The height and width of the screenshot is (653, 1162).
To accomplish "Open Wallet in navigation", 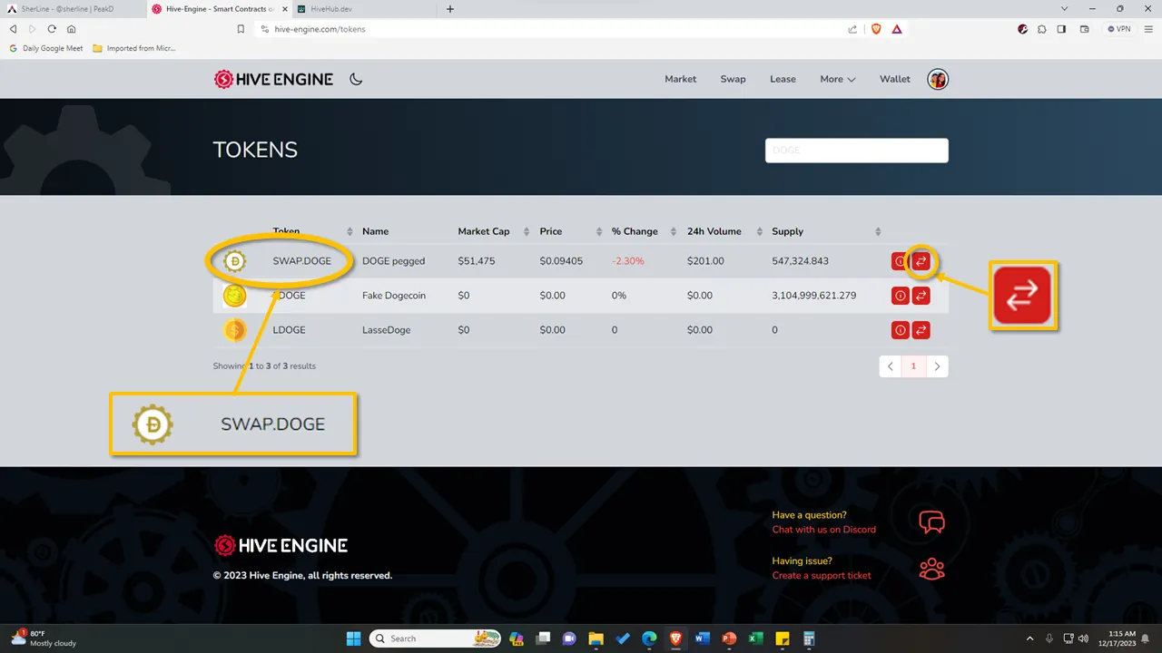I will 894,79.
